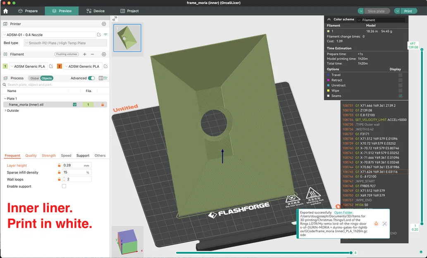This screenshot has height=258, width=427.
Task: Toggle Wipe display checkbox
Action: pos(400,90)
